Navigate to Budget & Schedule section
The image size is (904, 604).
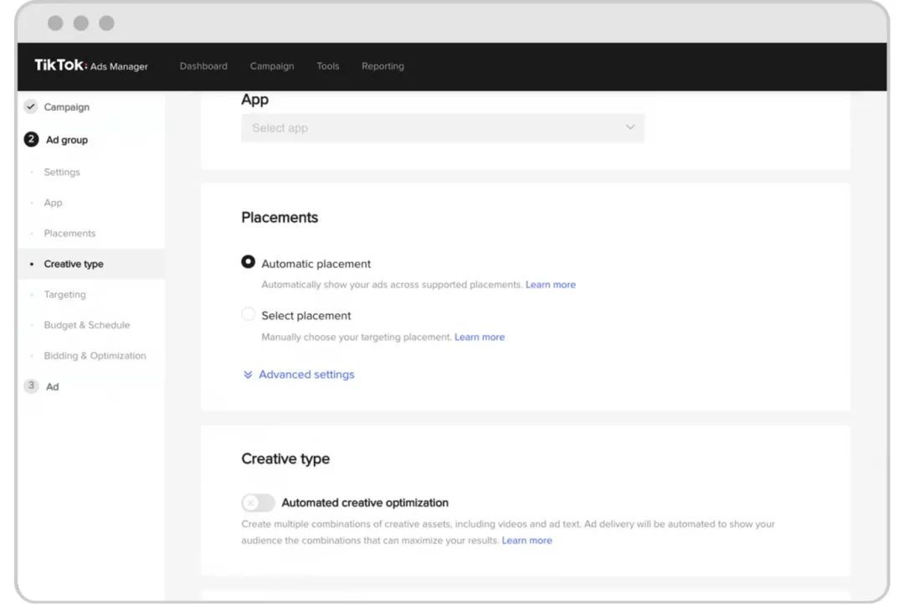pos(87,325)
